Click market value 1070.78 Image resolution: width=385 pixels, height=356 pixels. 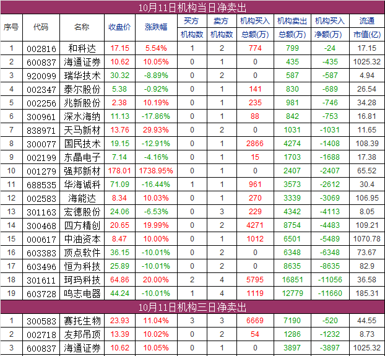point(367,238)
